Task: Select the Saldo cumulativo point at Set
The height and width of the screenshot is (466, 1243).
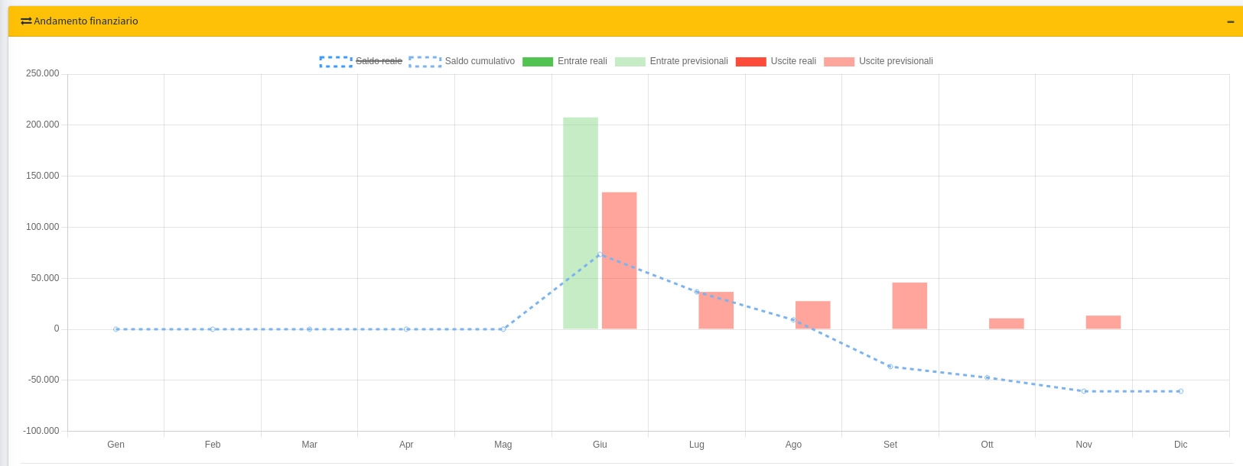Action: [890, 367]
